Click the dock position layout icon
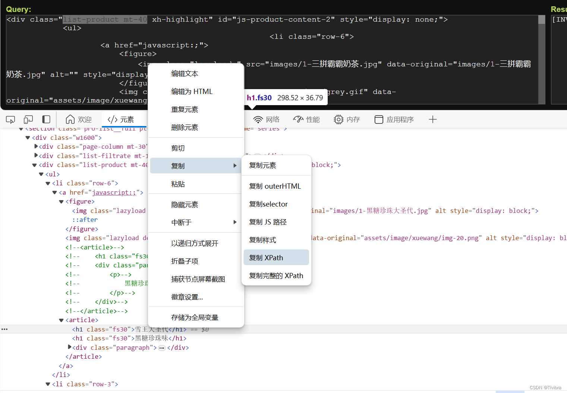 coord(46,119)
